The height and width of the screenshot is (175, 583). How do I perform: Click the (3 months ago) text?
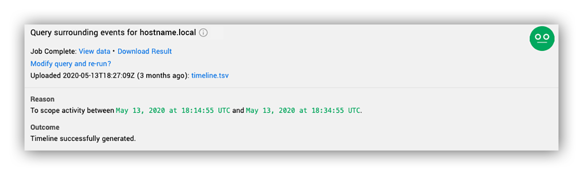coord(163,76)
